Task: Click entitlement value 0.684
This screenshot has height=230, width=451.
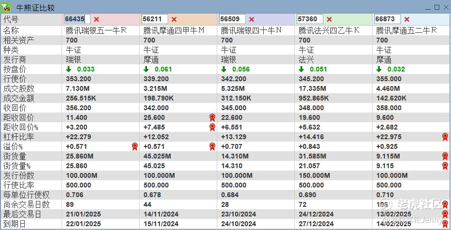Action: coord(230,195)
